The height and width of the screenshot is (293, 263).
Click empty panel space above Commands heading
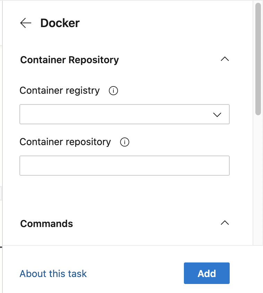pyautogui.click(x=124, y=196)
